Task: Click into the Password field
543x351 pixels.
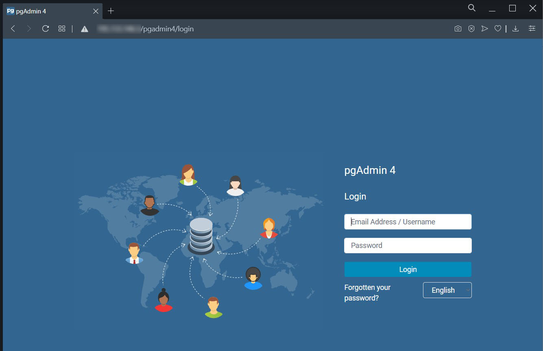Action: click(x=408, y=246)
